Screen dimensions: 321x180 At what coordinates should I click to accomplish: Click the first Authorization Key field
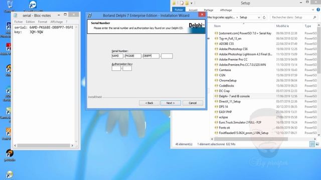116,68
